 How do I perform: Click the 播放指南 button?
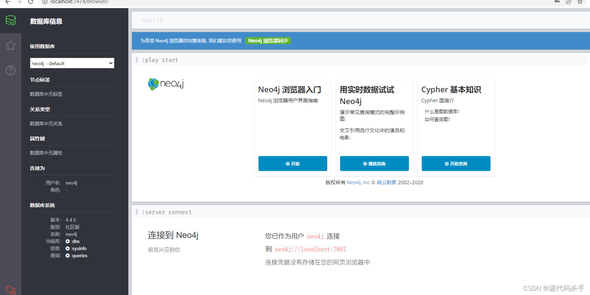(x=374, y=164)
